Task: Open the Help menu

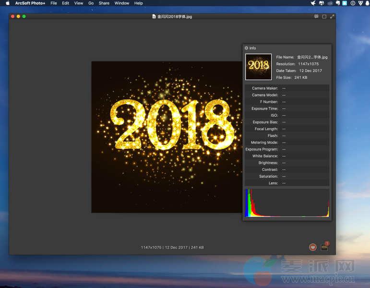Action: (138, 3)
